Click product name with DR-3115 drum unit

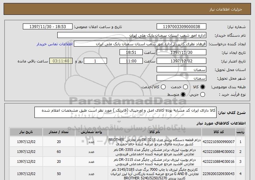(155, 162)
